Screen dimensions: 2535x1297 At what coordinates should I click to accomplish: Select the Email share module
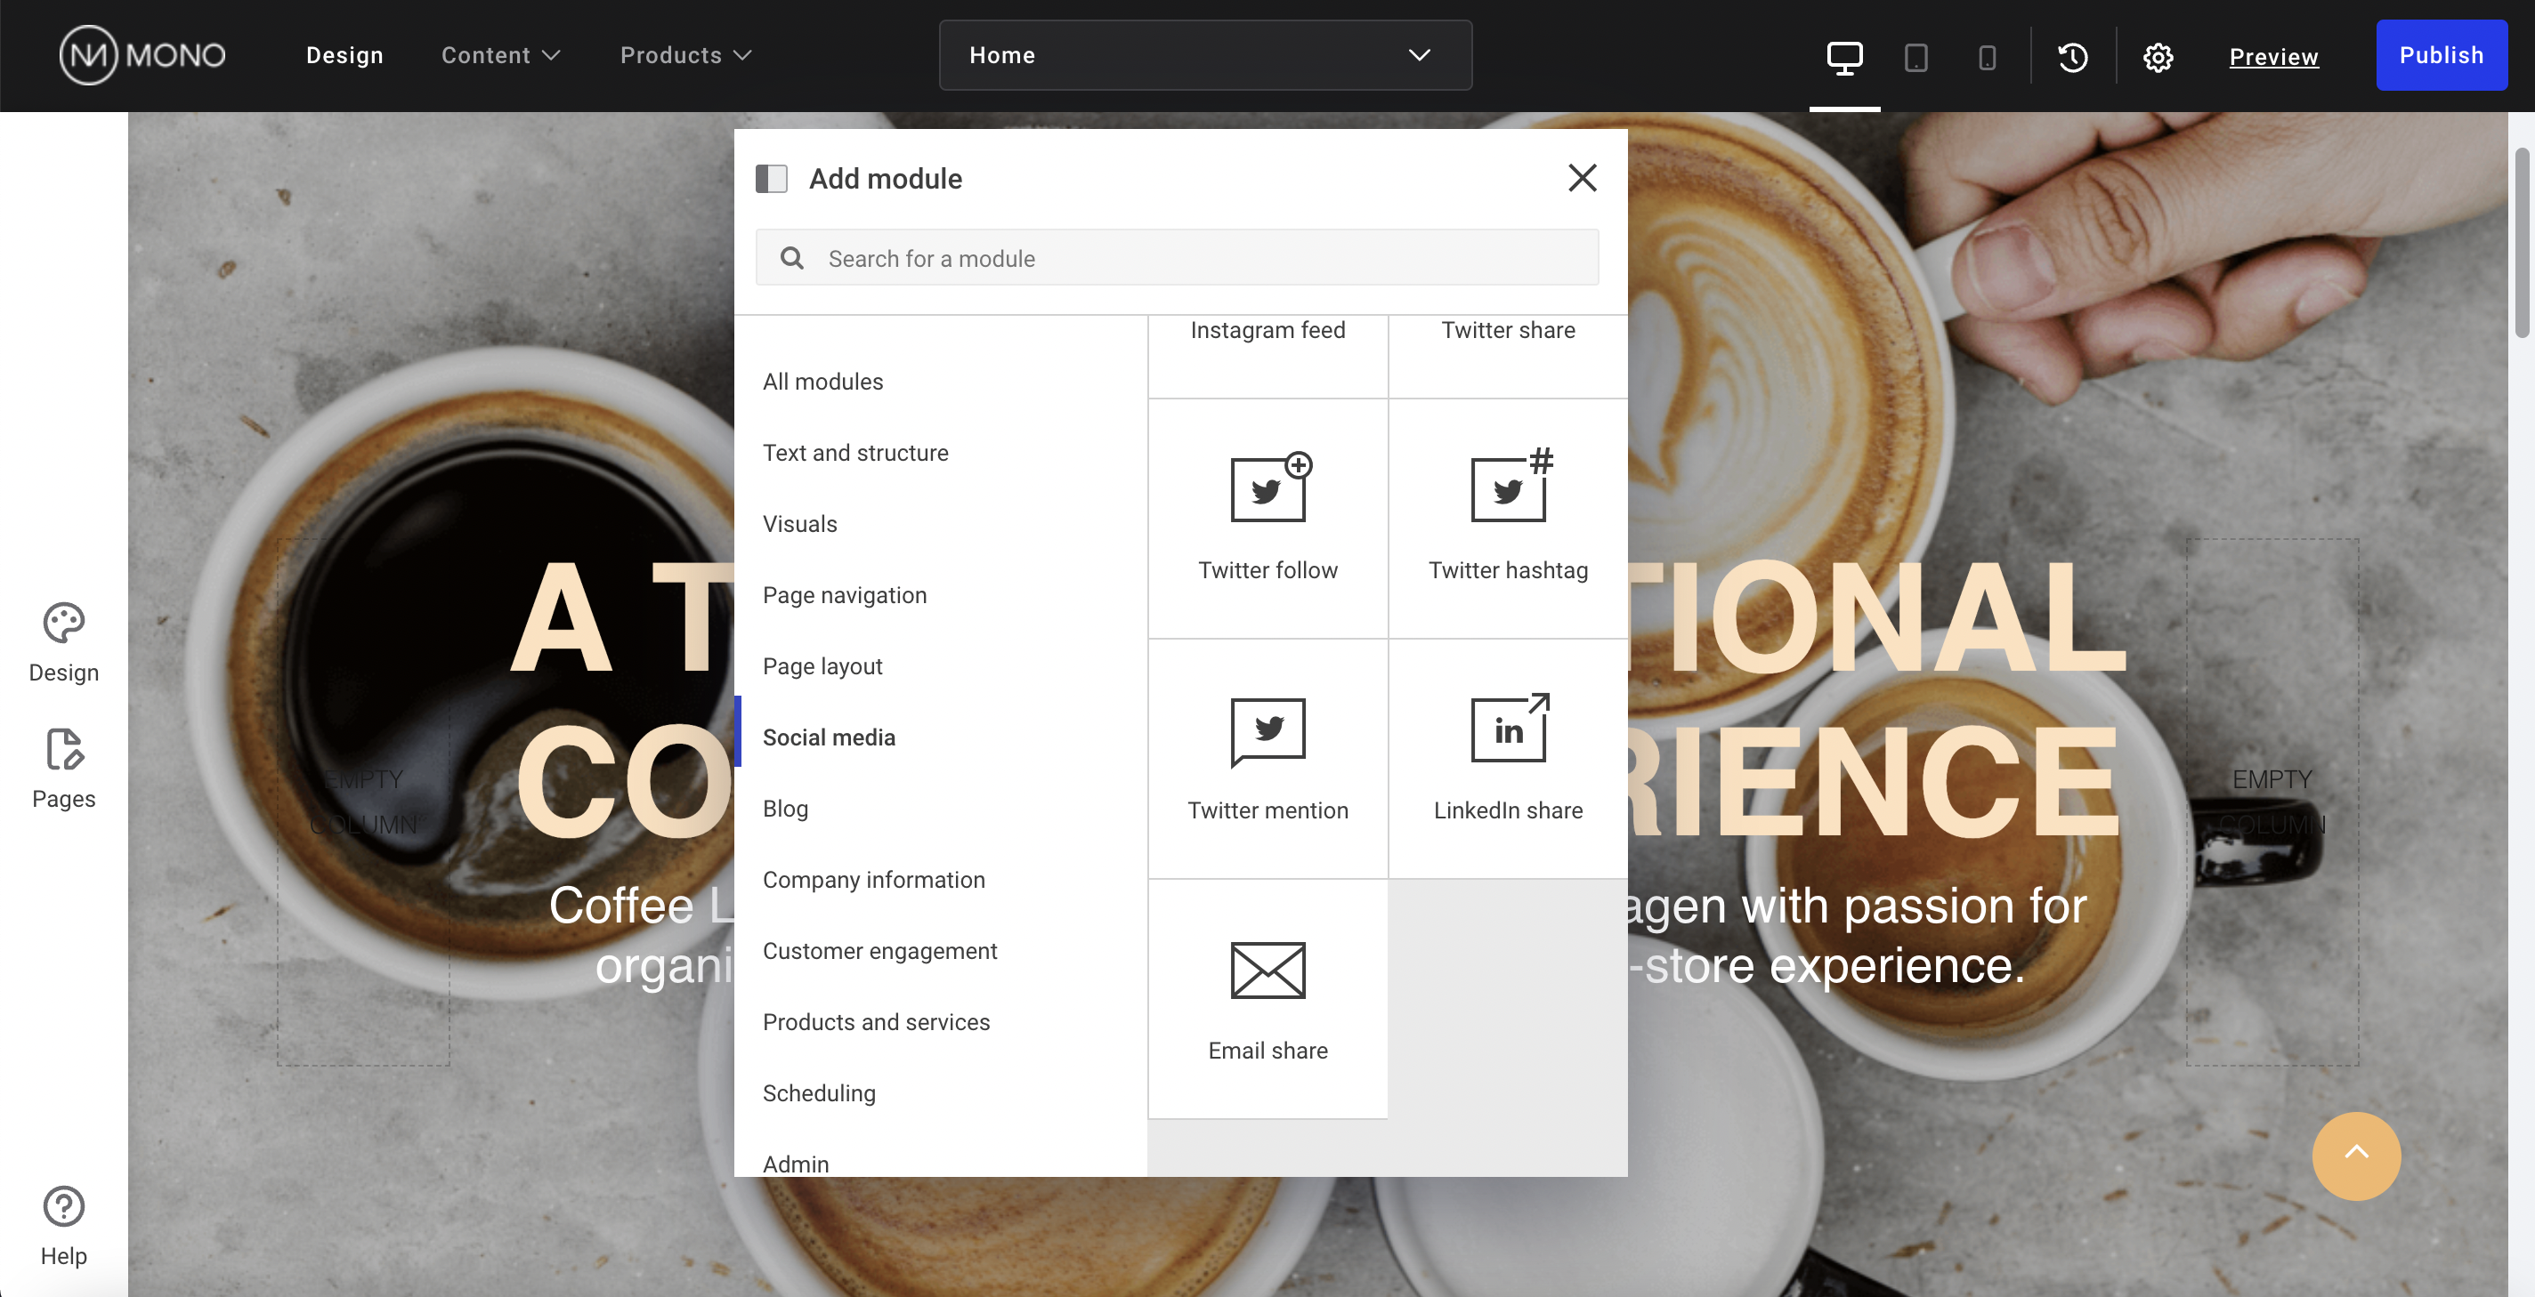pos(1267,998)
